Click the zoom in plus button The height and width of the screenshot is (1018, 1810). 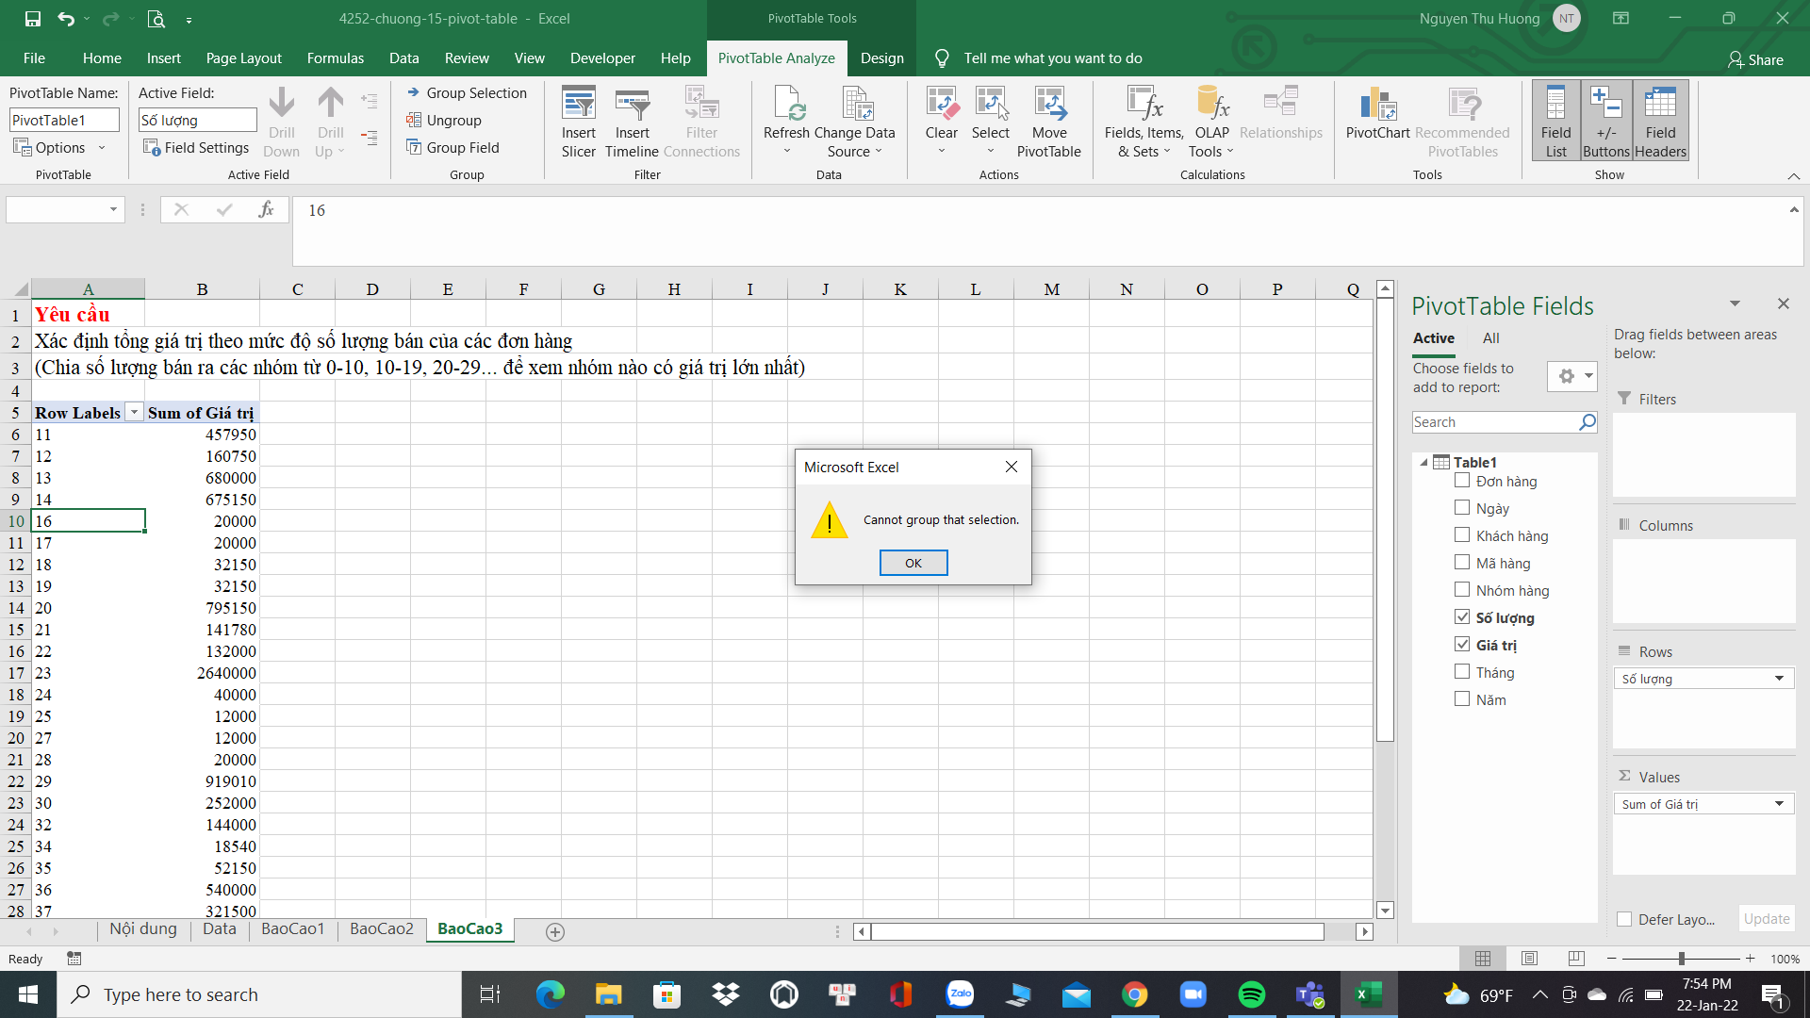pyautogui.click(x=1750, y=959)
